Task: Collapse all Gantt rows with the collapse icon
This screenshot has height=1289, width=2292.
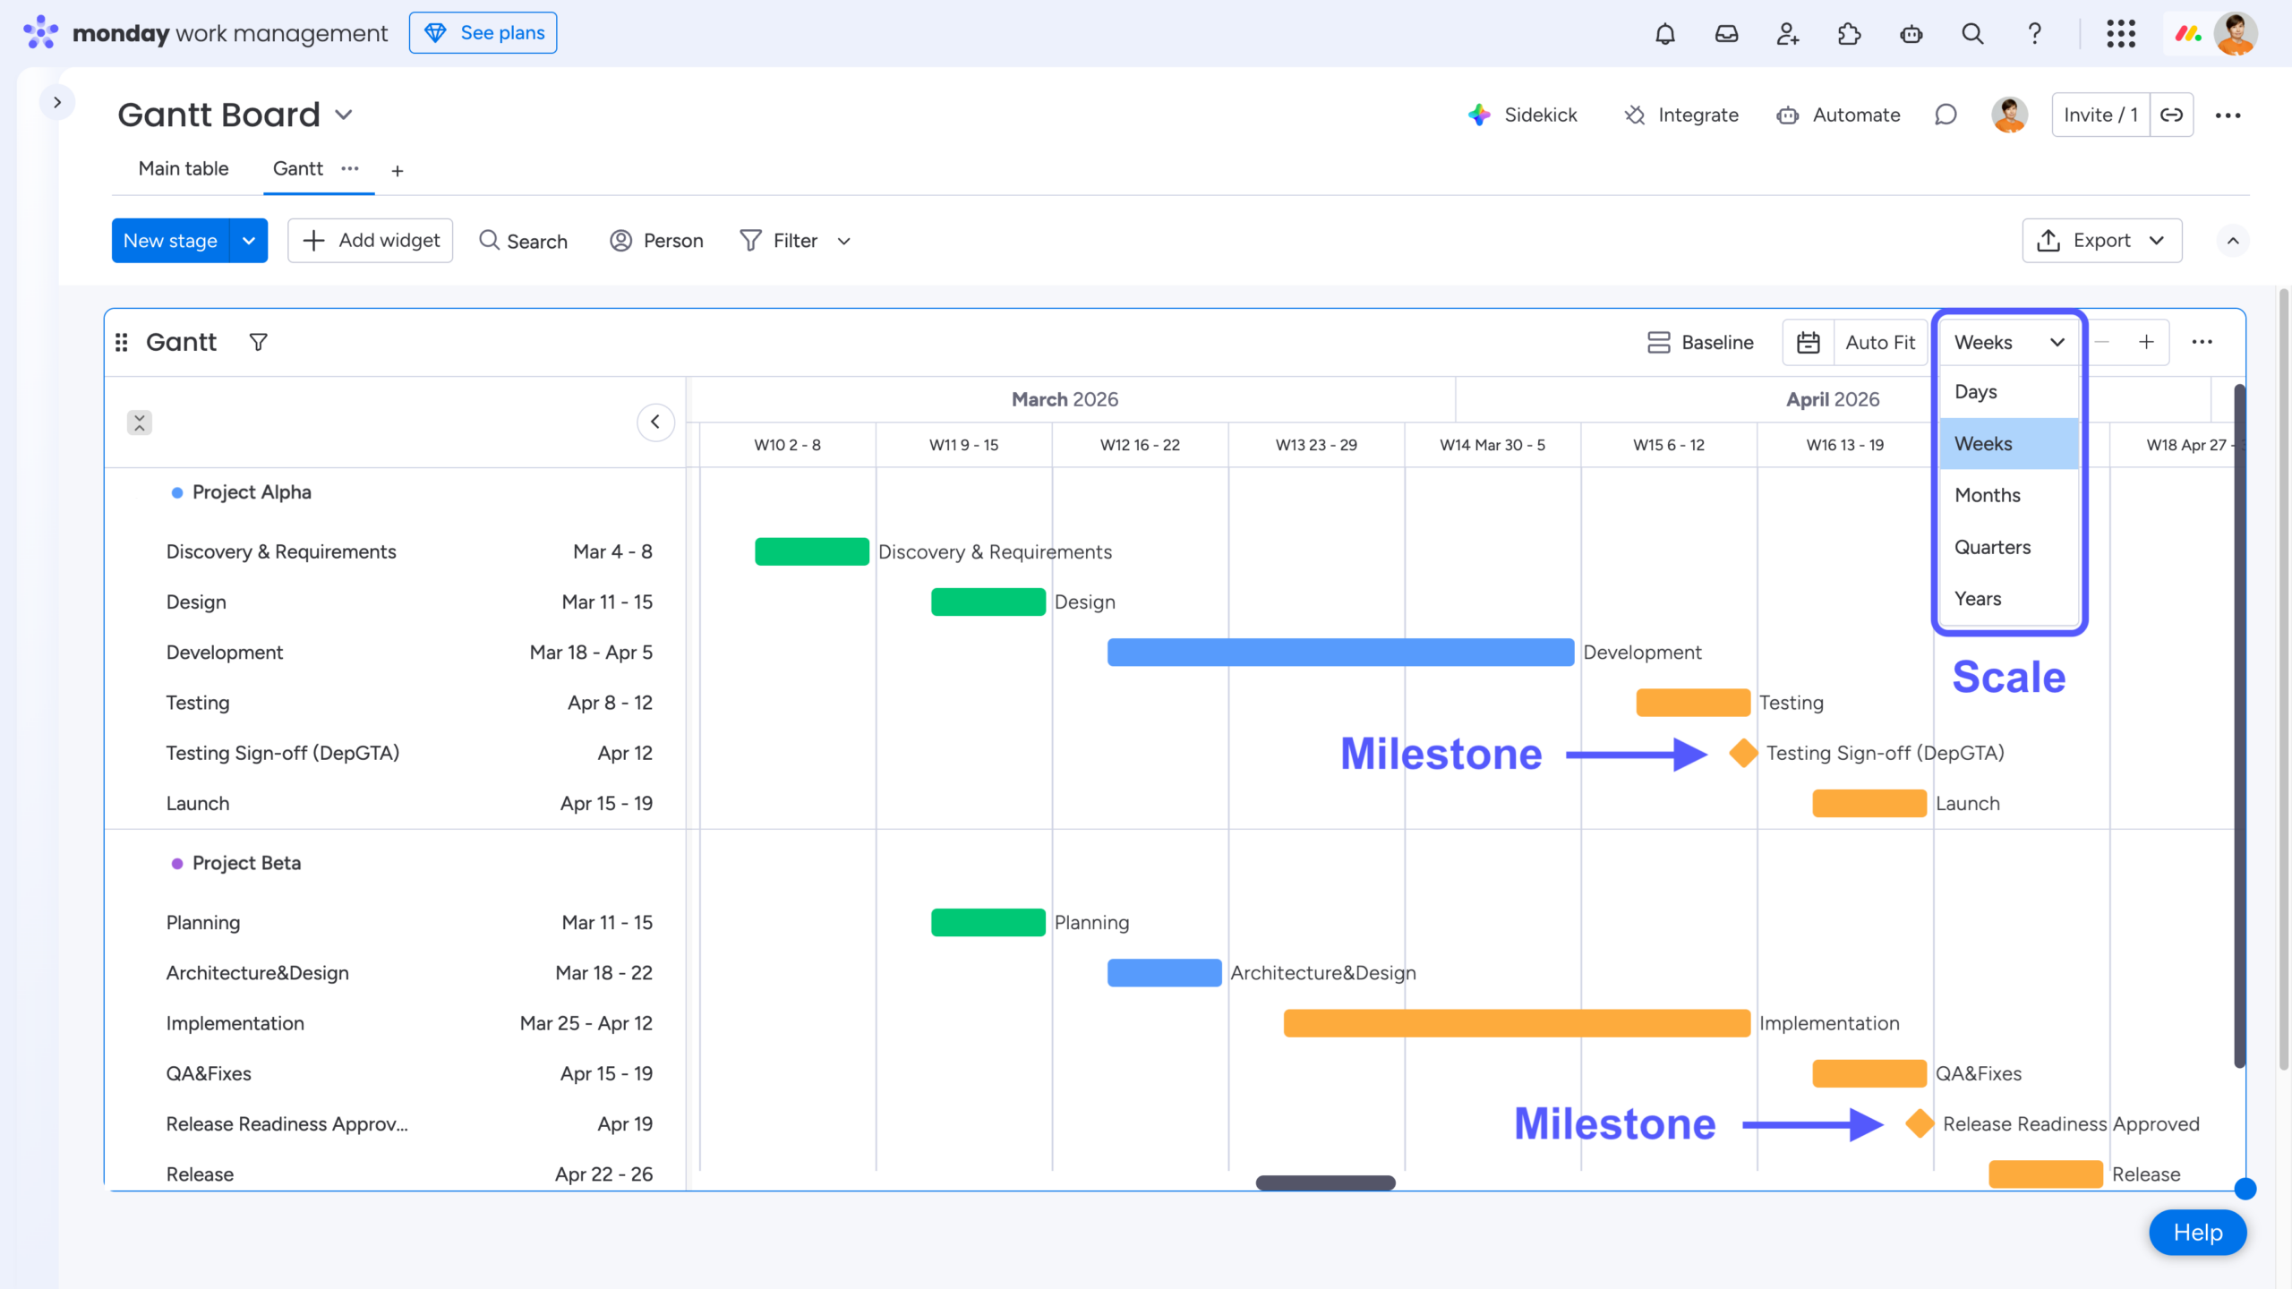Action: pos(140,422)
